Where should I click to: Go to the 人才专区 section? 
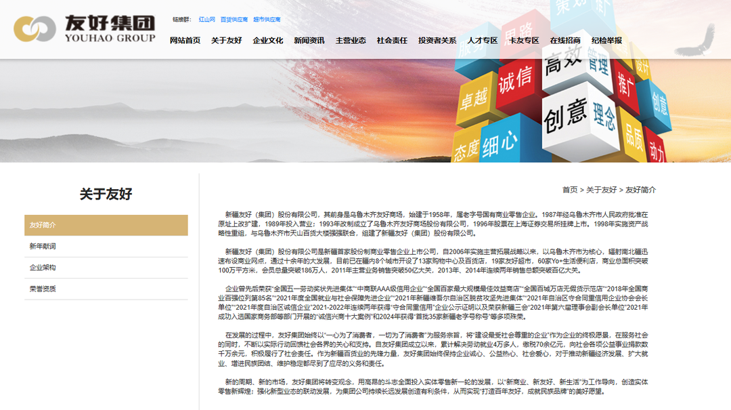pos(483,41)
